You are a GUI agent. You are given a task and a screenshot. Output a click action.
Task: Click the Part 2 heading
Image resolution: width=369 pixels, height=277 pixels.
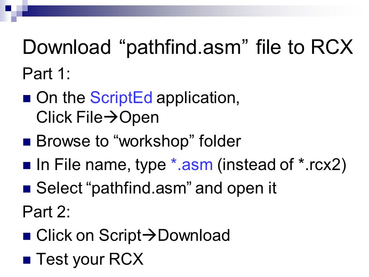pyautogui.click(x=46, y=212)
